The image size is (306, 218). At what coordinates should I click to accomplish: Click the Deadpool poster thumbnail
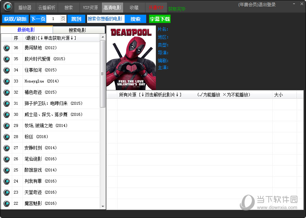pos(131,58)
